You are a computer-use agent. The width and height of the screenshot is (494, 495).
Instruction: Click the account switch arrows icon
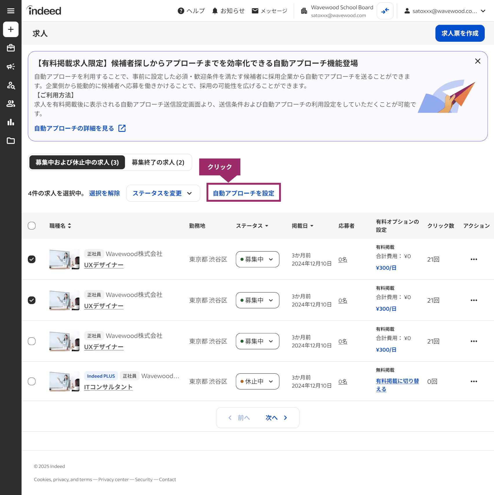[x=385, y=11]
